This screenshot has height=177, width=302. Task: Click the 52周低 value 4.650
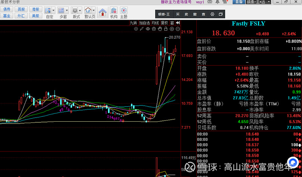click(243, 122)
